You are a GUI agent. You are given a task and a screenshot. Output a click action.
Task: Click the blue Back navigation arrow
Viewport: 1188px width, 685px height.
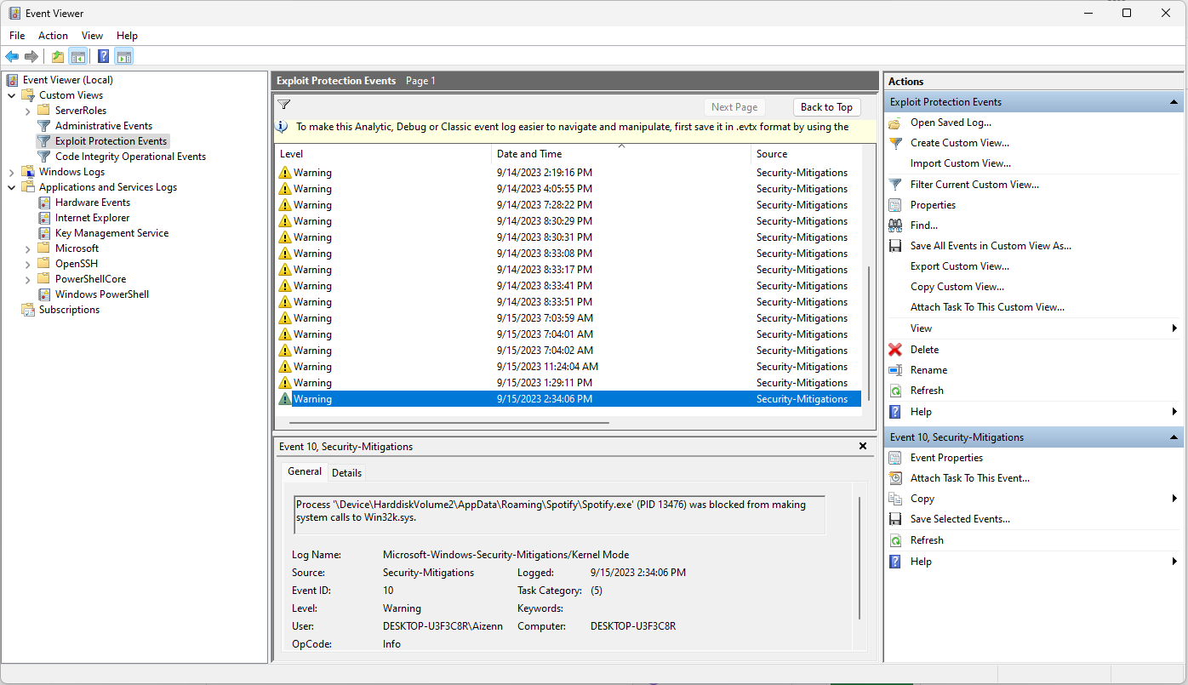pyautogui.click(x=12, y=56)
